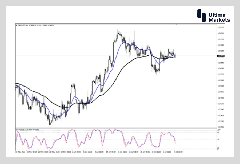Expand the GBPUSD H4 chart title arrow

pyautogui.click(x=17, y=25)
